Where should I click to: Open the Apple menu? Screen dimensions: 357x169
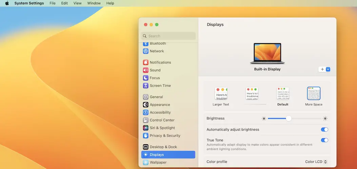[x=7, y=3]
